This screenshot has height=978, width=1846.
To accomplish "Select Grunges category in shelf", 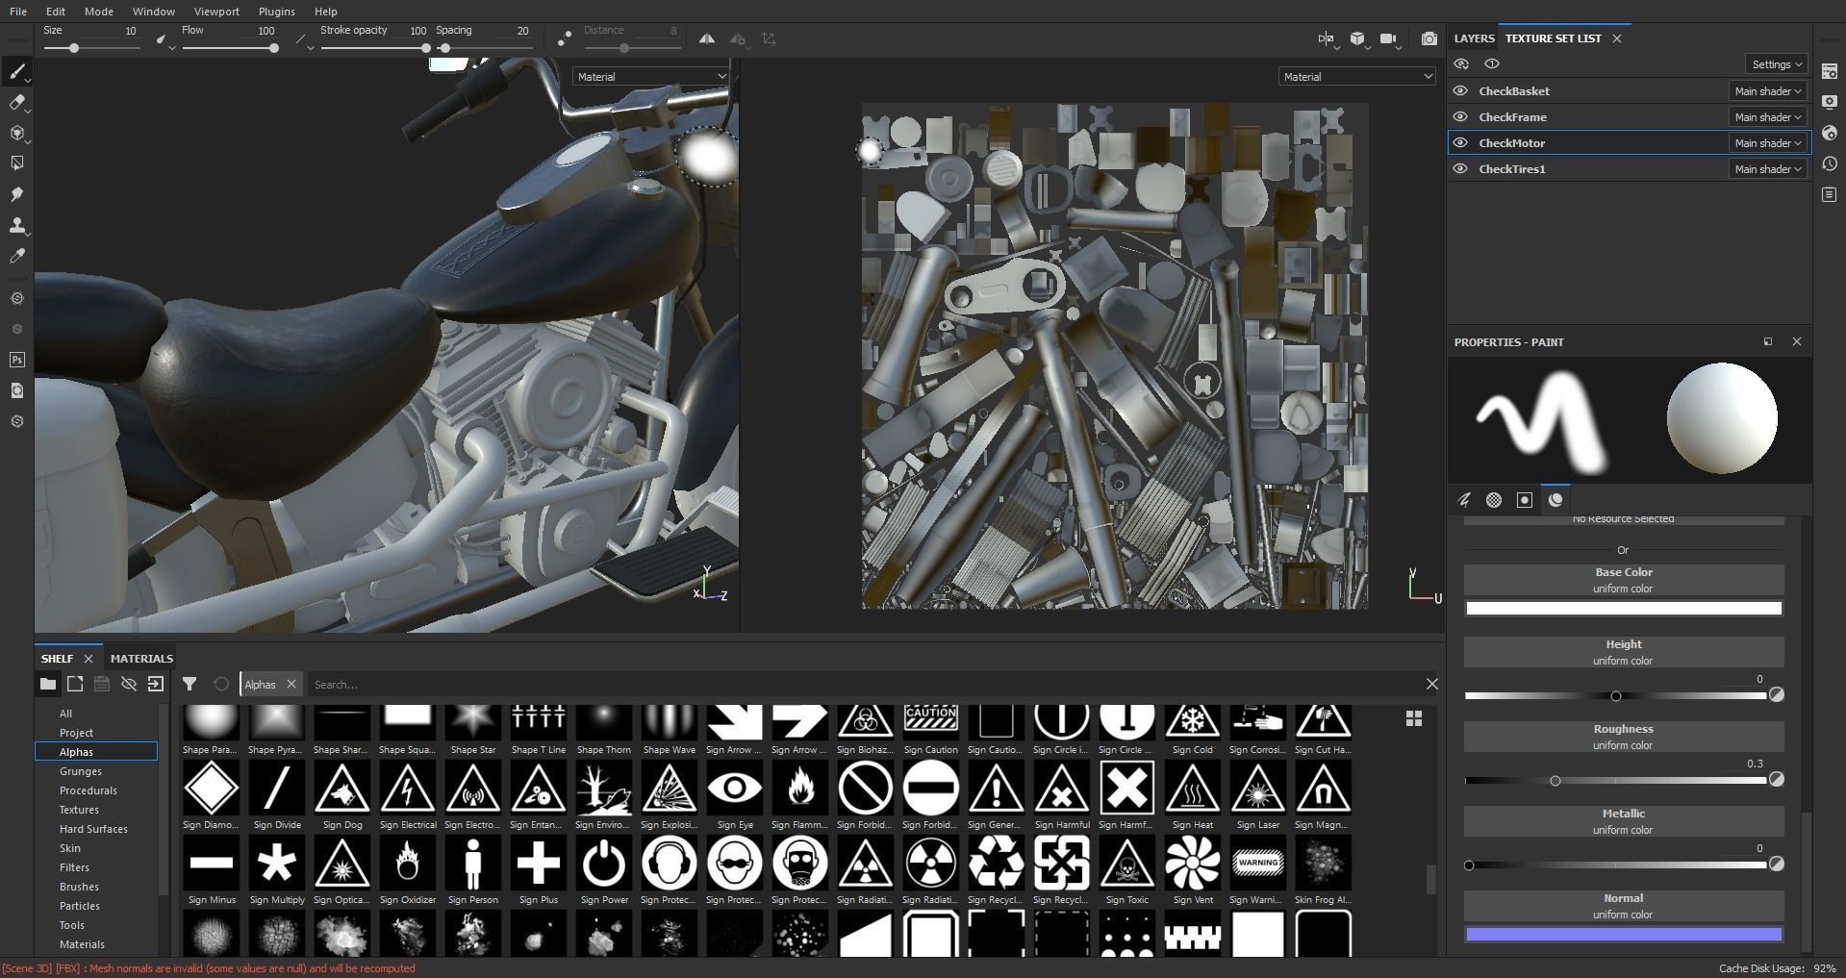I will pyautogui.click(x=81, y=771).
